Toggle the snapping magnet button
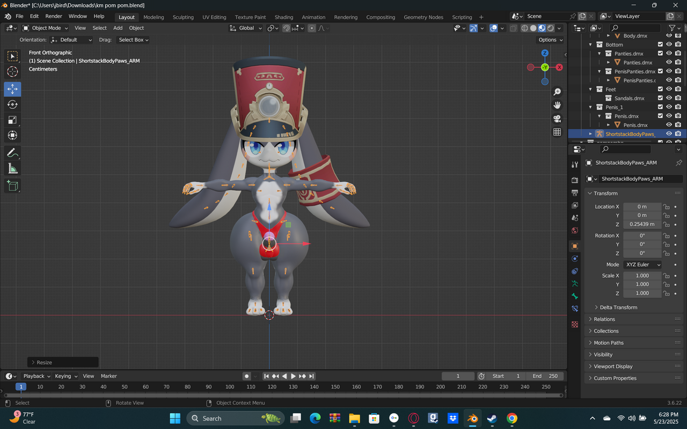Viewport: 687px width, 429px height. pyautogui.click(x=287, y=28)
